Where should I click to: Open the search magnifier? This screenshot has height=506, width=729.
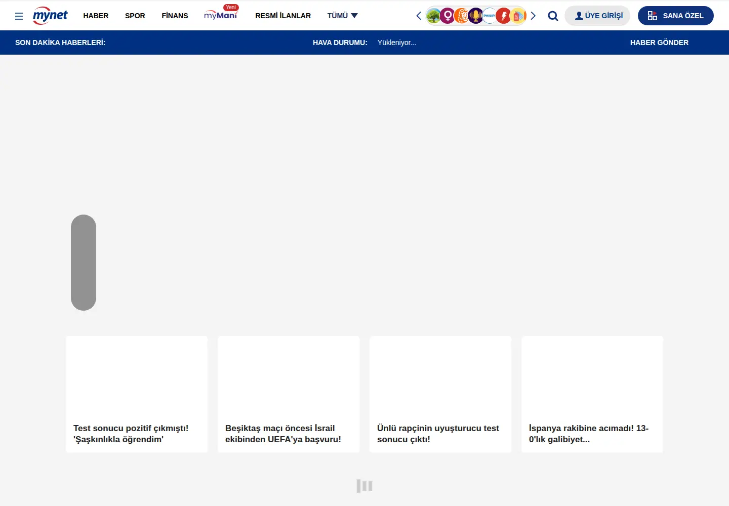click(x=553, y=16)
